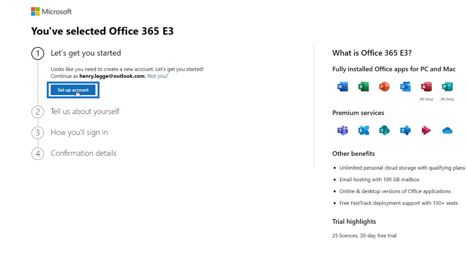This screenshot has height=263, width=468.
Task: Click the '(PC Only)' label under Access
Action: pos(426,99)
